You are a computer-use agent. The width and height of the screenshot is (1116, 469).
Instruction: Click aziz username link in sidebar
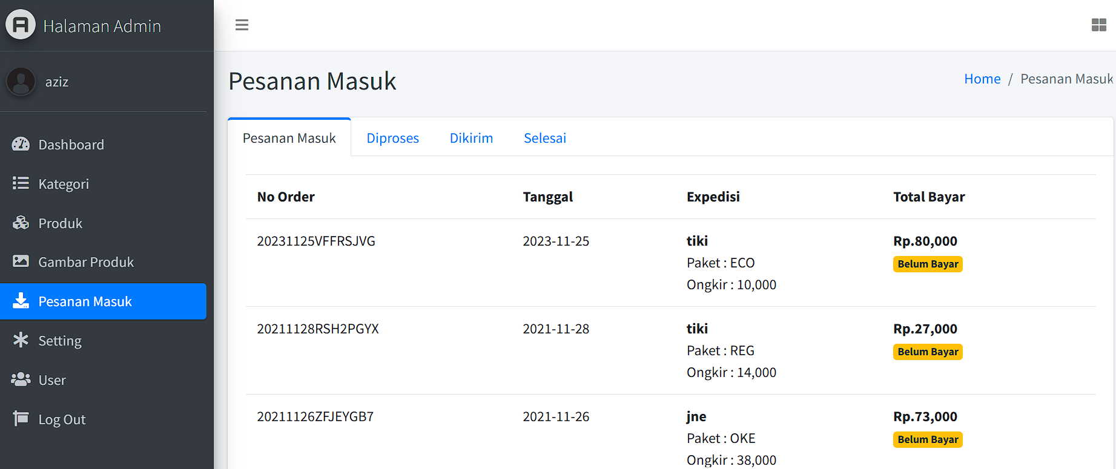coord(57,82)
